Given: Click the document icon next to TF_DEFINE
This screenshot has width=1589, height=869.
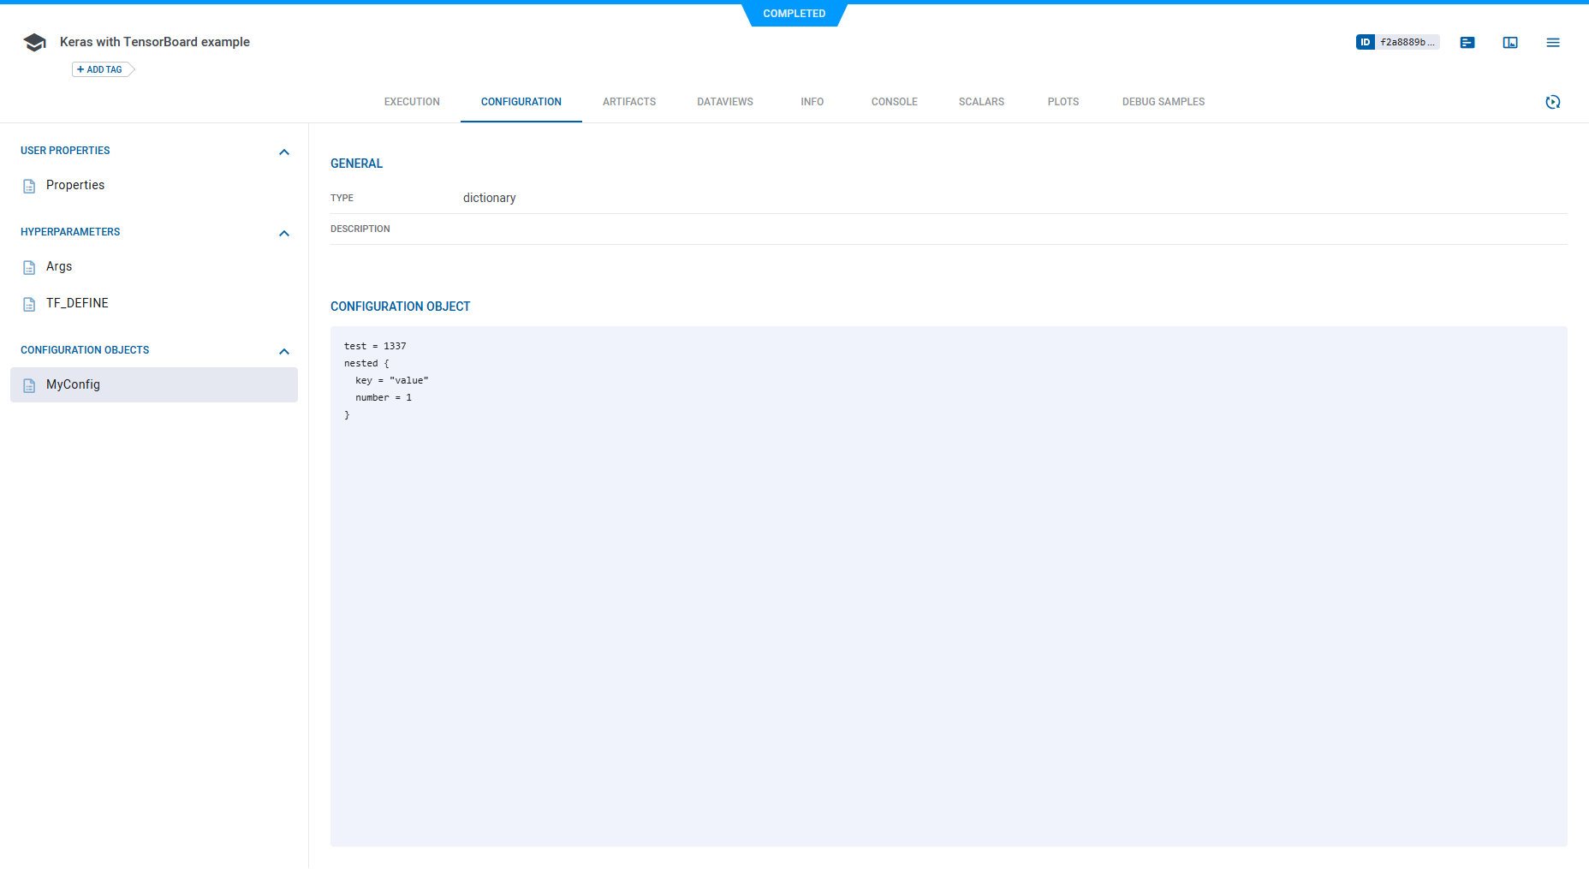Looking at the screenshot, I should (28, 303).
